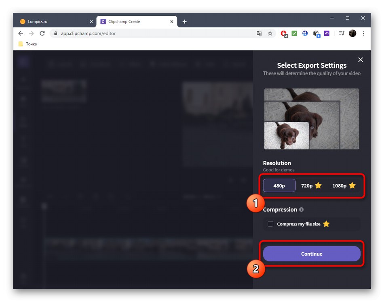This screenshot has height=302, width=384.
Task: Open the purple AD extension
Action: point(327,33)
